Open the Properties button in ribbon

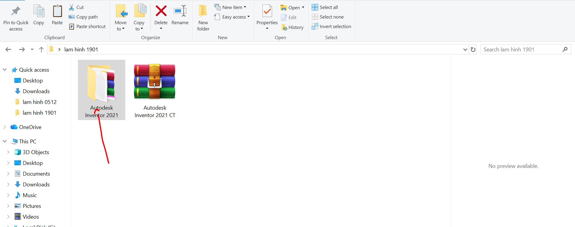pyautogui.click(x=267, y=12)
